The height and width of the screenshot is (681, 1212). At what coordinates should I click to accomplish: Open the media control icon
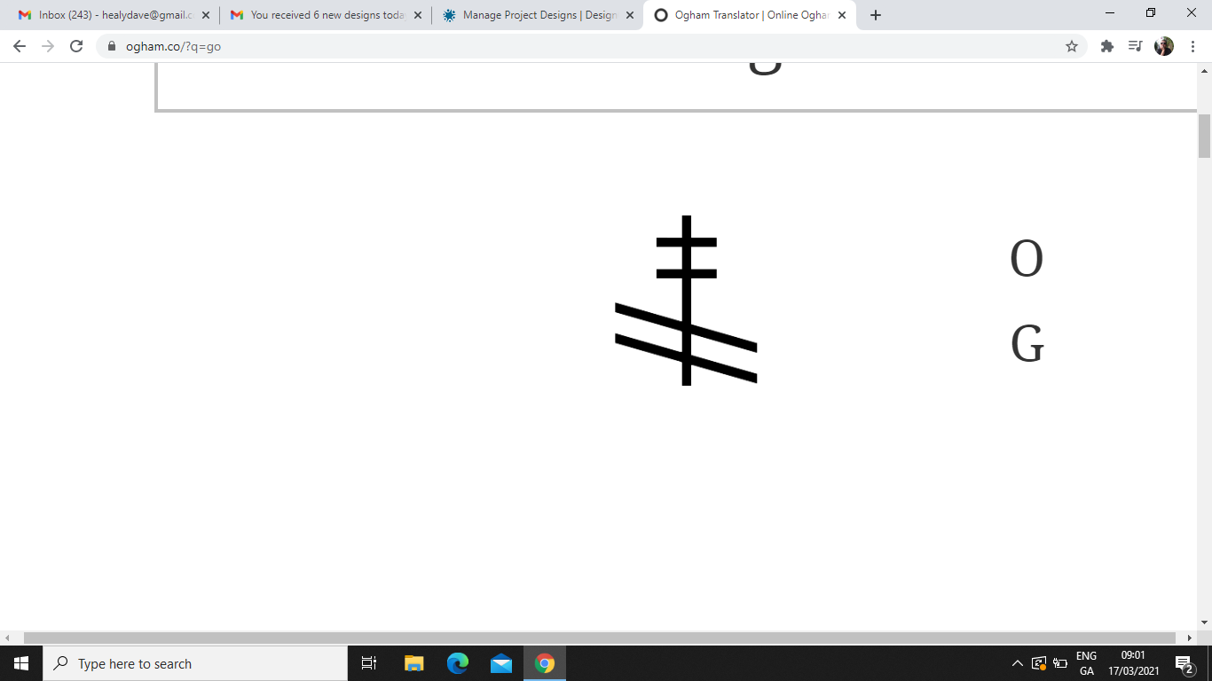[1135, 46]
